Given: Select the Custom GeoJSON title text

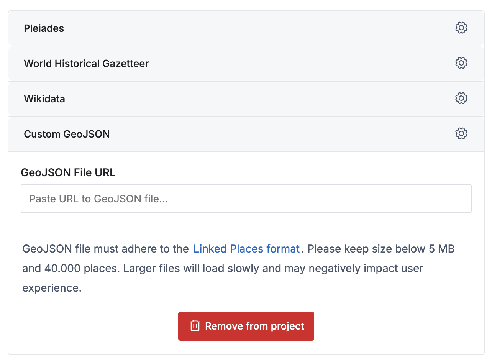Looking at the screenshot, I should pos(67,134).
